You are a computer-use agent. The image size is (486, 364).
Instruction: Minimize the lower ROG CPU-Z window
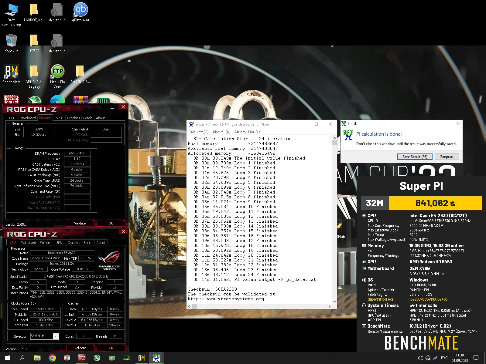[113, 232]
